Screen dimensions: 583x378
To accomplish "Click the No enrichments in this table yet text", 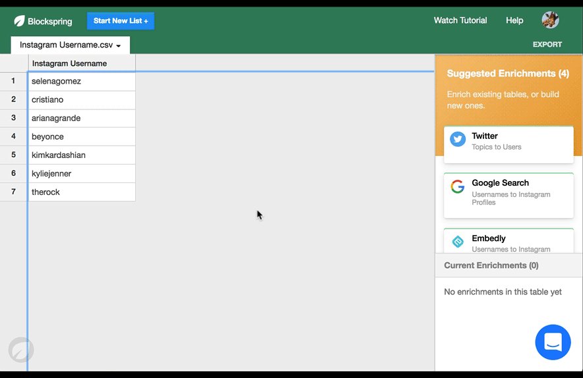I will tap(503, 292).
